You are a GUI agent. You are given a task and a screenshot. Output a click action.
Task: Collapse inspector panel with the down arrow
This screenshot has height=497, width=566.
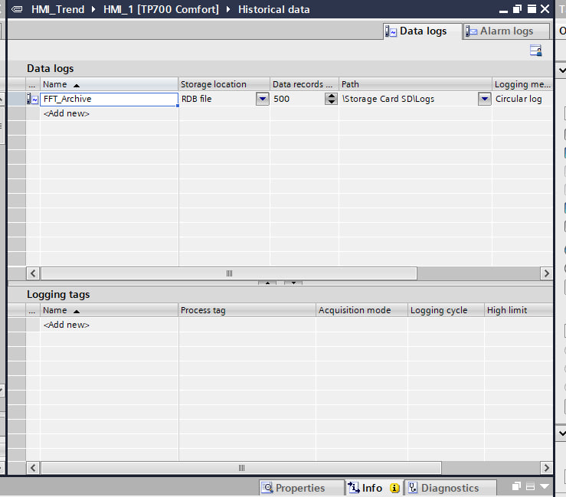545,487
